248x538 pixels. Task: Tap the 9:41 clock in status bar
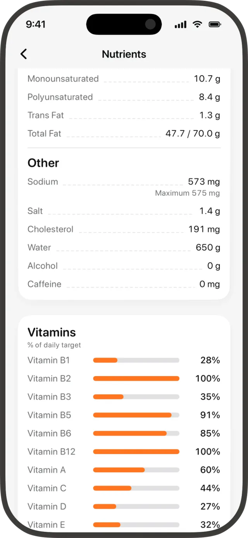[36, 24]
